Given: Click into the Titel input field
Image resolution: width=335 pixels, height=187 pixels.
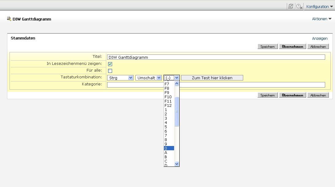Looking at the screenshot, I should point(216,57).
